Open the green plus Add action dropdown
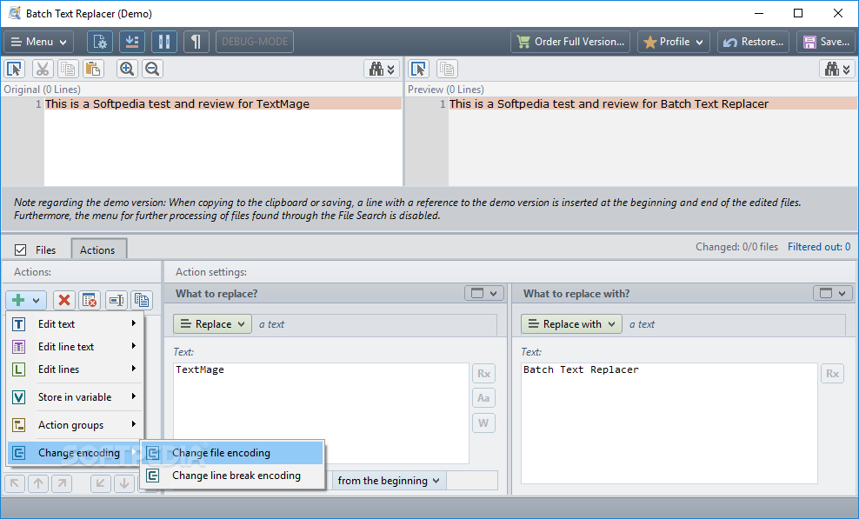Viewport: 859px width, 519px height. 26,300
